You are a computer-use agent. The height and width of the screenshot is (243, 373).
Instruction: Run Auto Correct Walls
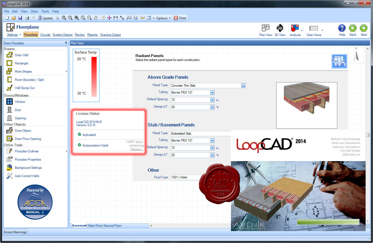pos(27,176)
